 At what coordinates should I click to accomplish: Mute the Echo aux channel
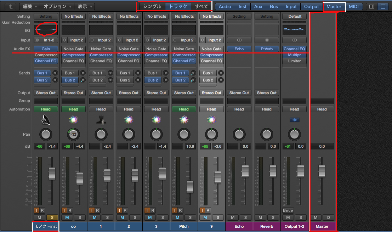233,217
